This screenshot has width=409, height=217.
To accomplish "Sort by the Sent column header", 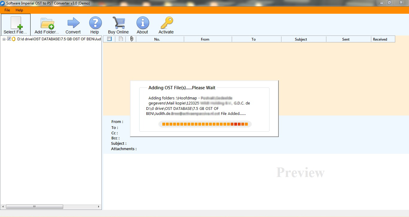I will (349, 39).
